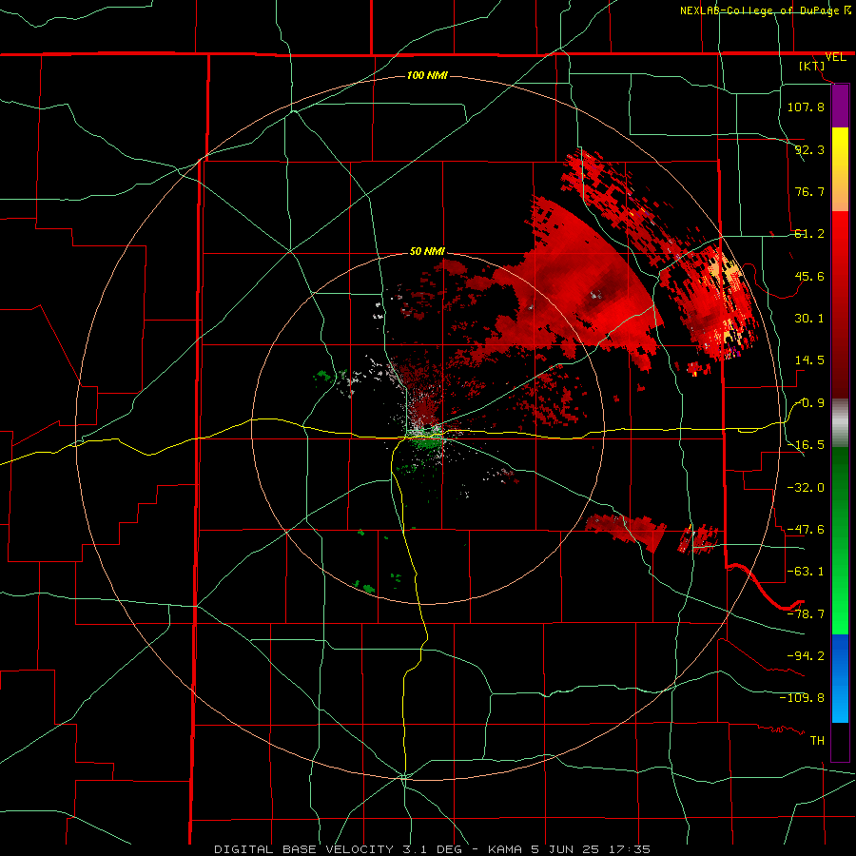Pick the dark blue color bar segment
The height and width of the screenshot is (856, 856).
[840, 650]
